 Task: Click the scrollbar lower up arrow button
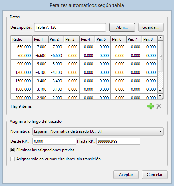(x=160, y=91)
